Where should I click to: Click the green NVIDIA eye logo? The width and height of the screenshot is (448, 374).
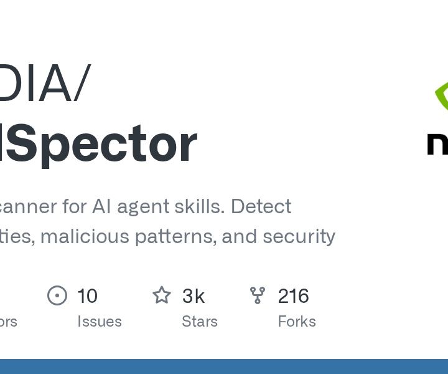pos(441,96)
